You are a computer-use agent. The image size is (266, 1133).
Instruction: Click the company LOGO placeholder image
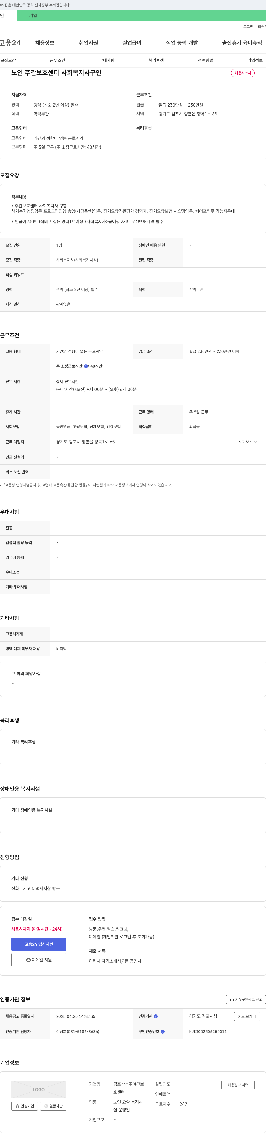point(39,1089)
